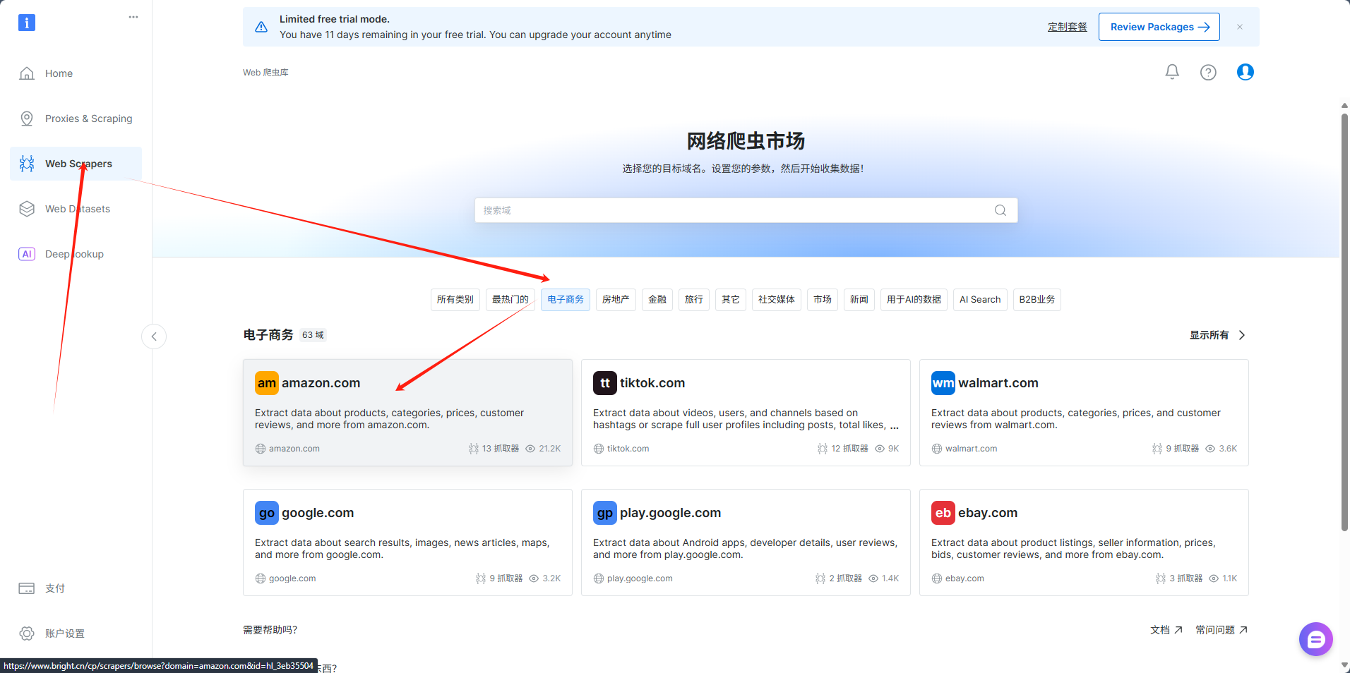
Task: Click the domain search input field
Action: tap(746, 210)
